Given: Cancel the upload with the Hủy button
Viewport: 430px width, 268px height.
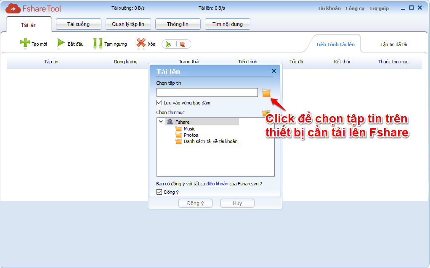Looking at the screenshot, I should pos(237,203).
